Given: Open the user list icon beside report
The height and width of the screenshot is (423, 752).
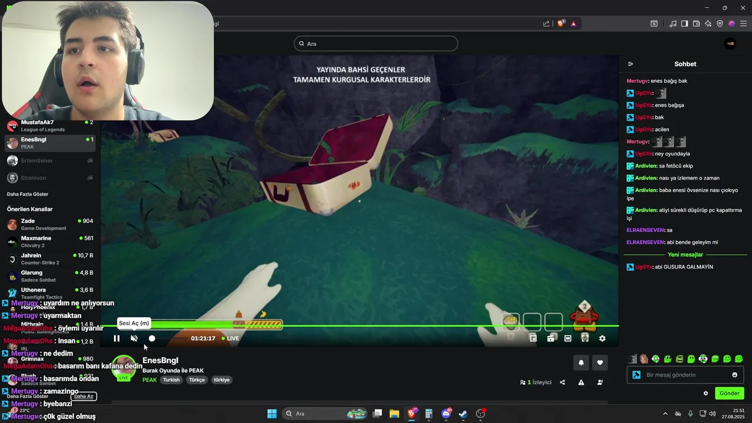Looking at the screenshot, I should click(x=600, y=382).
